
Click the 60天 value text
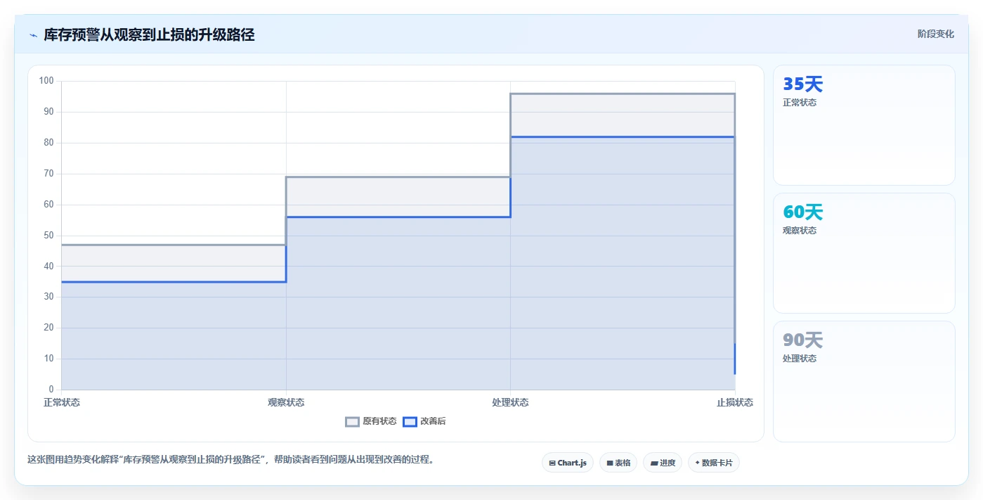pos(802,212)
